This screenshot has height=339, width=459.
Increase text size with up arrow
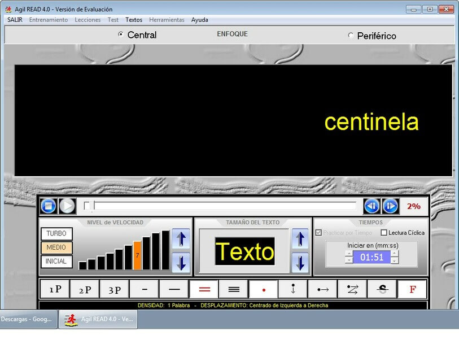(300, 240)
